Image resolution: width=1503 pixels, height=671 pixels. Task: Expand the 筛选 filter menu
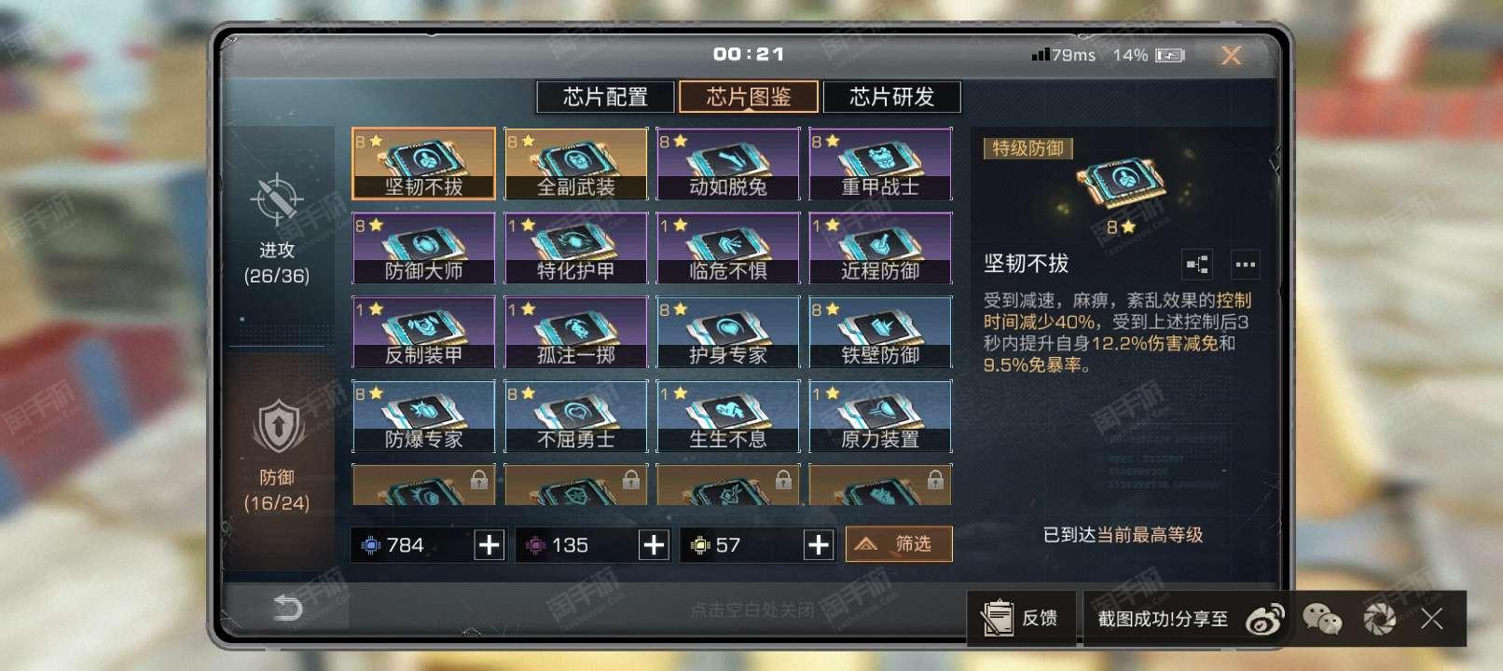(899, 544)
